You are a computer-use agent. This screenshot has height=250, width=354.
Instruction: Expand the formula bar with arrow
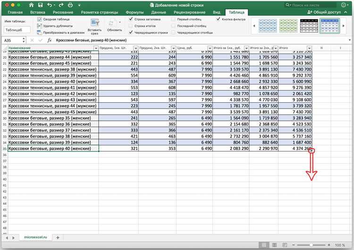349,40
